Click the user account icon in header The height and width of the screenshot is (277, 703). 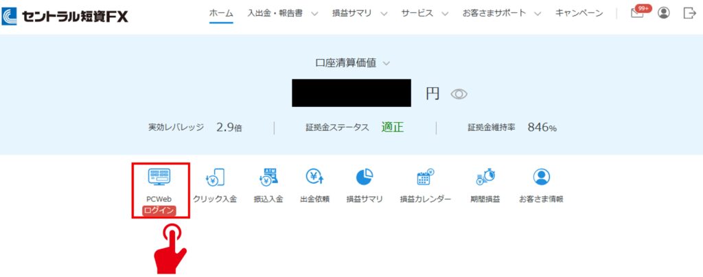pos(663,13)
